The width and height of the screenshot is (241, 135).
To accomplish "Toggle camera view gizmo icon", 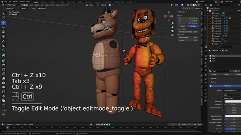I will point(172,31).
